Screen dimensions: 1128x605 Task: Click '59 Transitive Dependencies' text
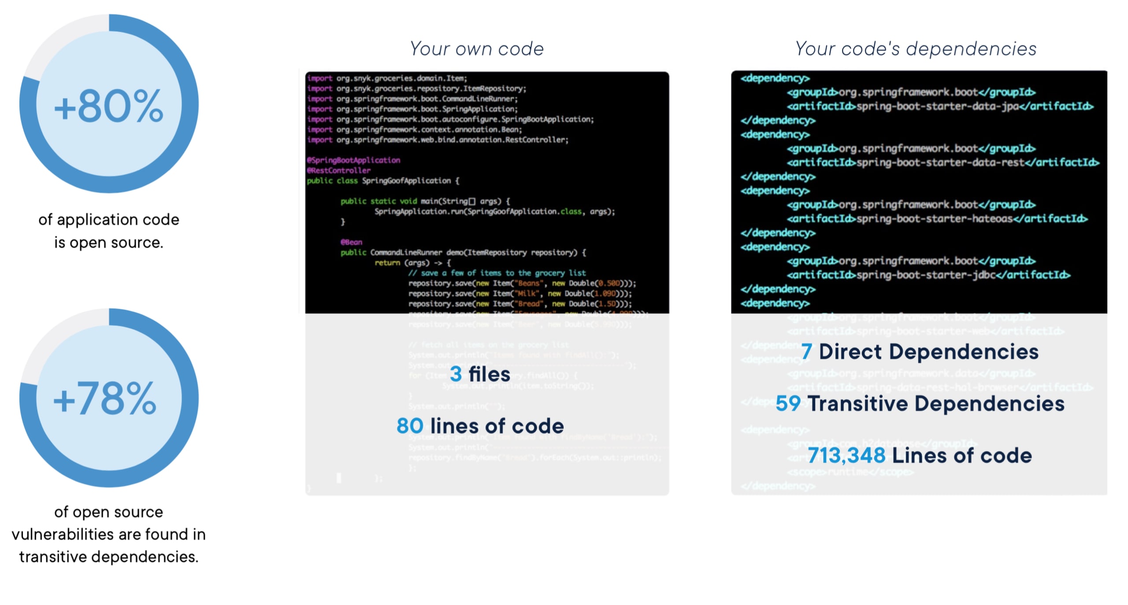click(920, 403)
